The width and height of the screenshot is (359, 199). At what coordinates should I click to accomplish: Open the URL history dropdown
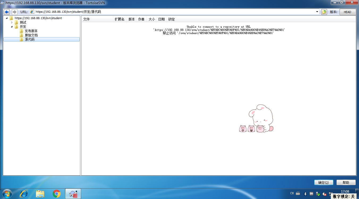click(x=317, y=12)
